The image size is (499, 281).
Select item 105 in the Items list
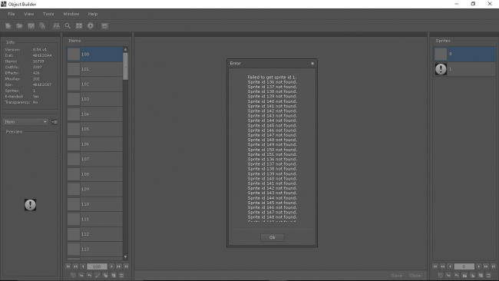tap(95, 129)
